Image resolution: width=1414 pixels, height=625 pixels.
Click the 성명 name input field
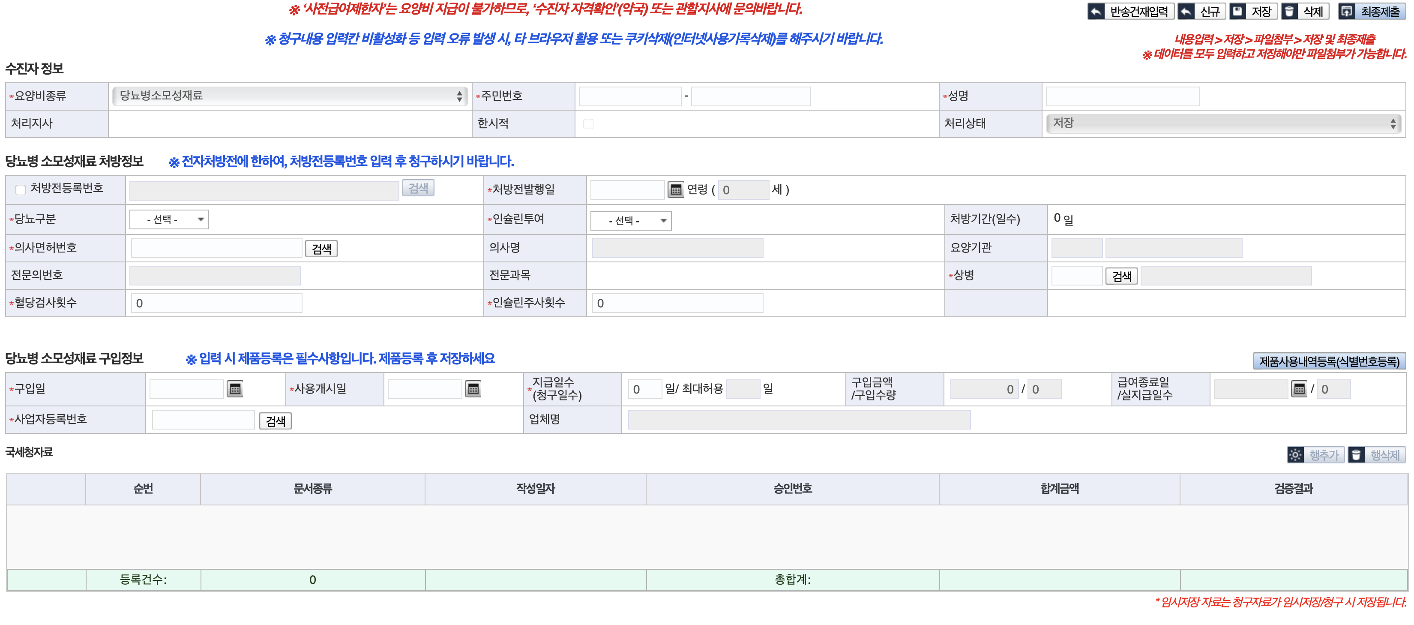1123,96
